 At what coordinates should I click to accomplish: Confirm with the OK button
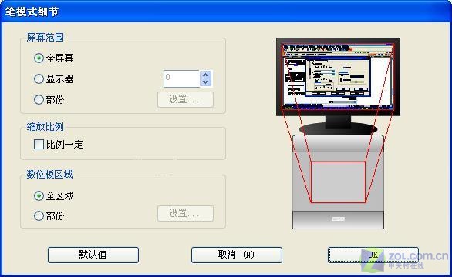[373, 255]
